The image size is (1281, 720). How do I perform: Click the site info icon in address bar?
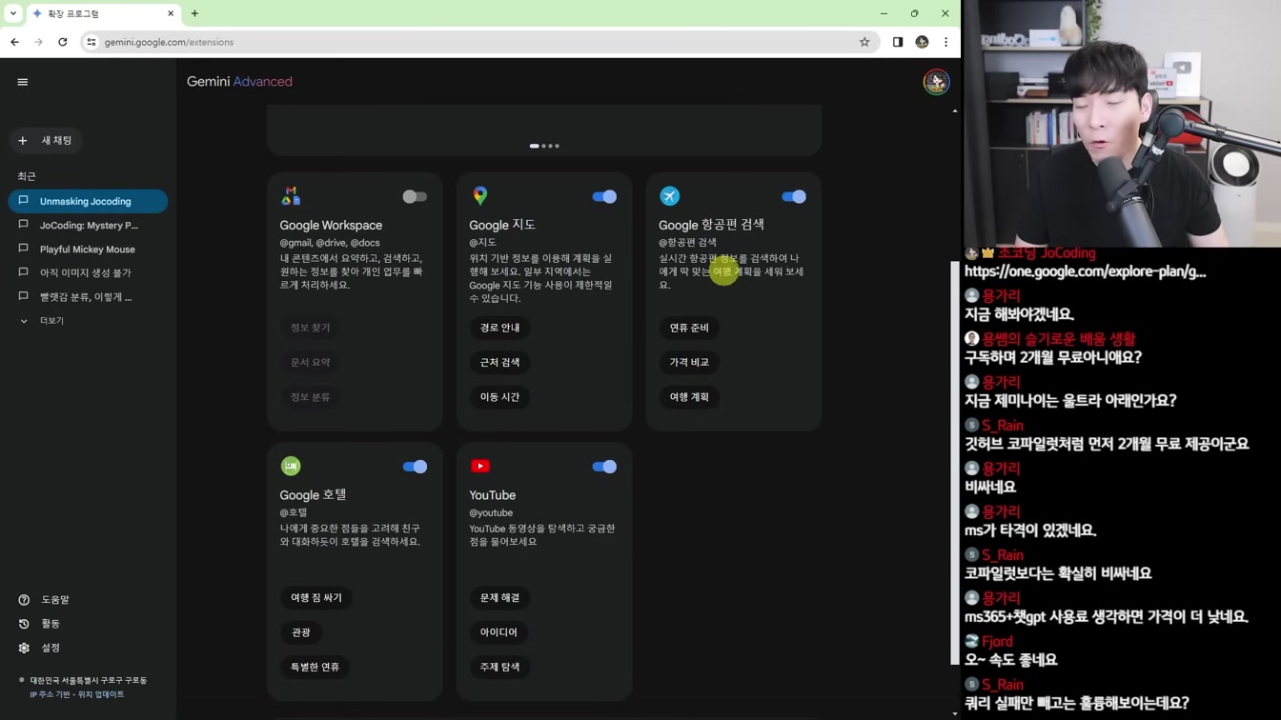tap(91, 42)
